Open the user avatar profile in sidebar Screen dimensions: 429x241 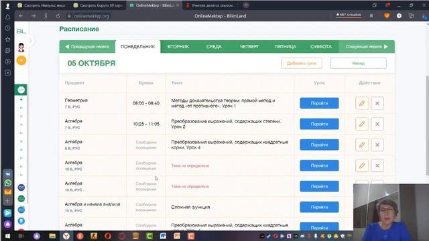21,48
